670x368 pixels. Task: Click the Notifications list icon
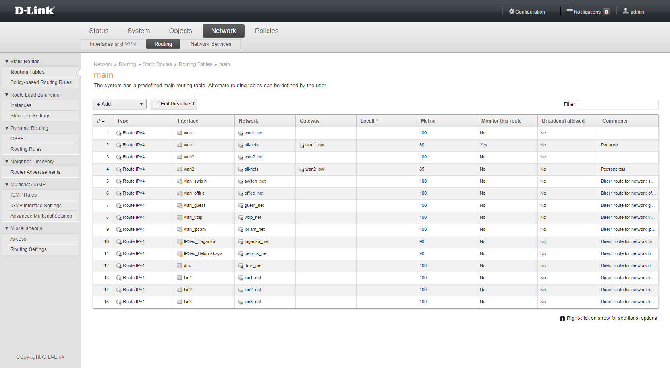click(x=569, y=12)
